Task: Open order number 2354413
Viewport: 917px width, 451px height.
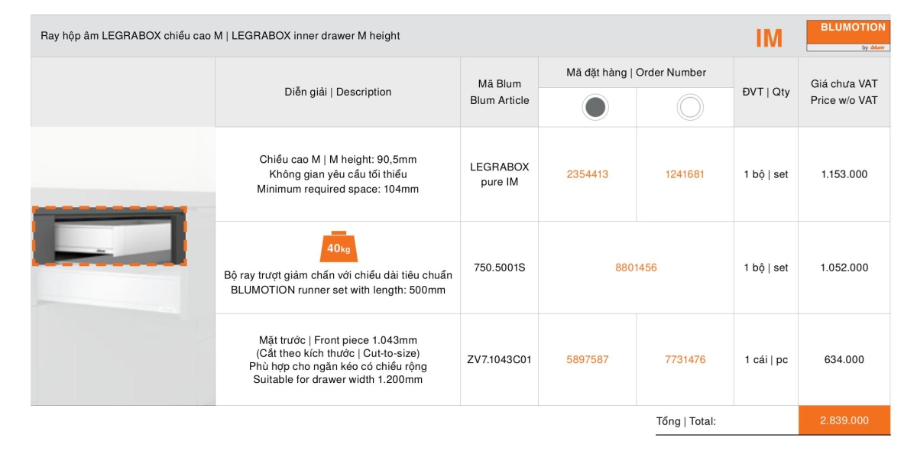Action: (x=587, y=174)
